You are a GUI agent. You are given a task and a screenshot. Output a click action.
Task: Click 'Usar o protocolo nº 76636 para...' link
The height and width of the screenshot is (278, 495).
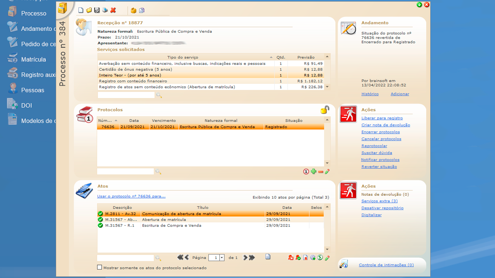tap(131, 197)
